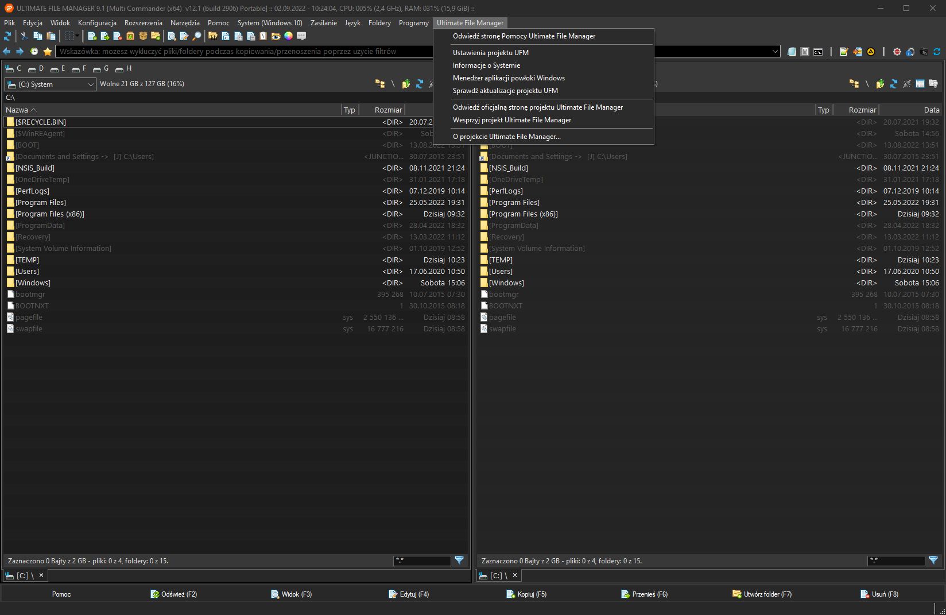Select Ustawienia projektu UFM menu entry
The image size is (946, 615).
click(x=544, y=53)
